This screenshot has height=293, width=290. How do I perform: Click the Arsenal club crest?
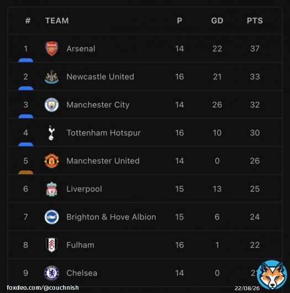click(x=51, y=49)
